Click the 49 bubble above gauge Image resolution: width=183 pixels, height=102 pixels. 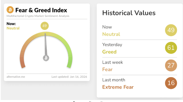pos(44,26)
